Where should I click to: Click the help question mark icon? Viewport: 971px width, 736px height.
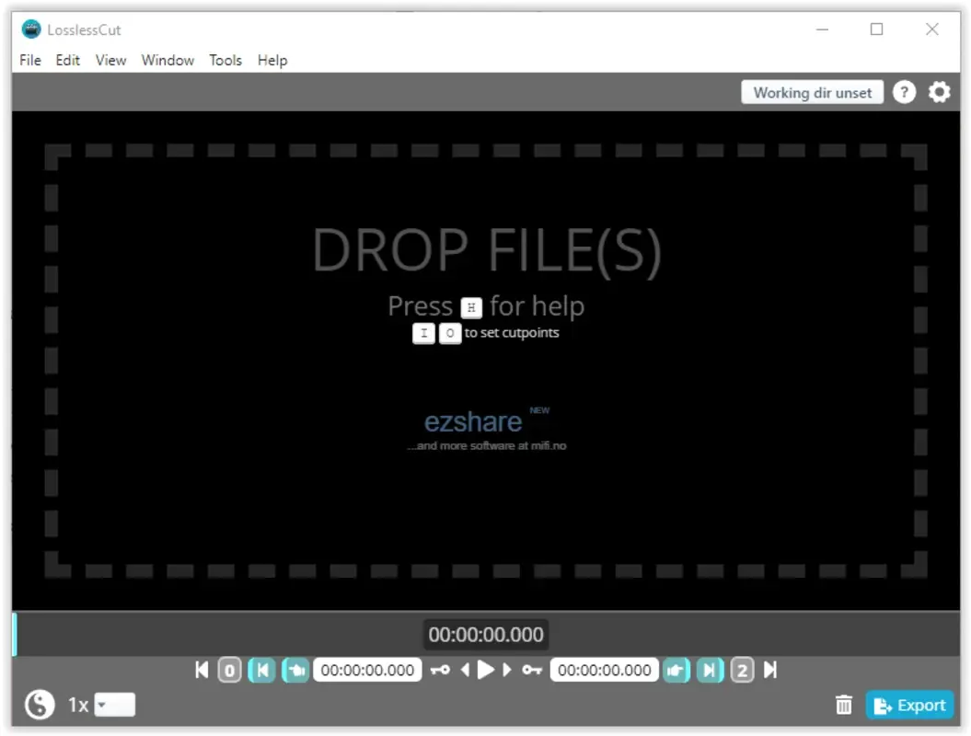pyautogui.click(x=904, y=92)
